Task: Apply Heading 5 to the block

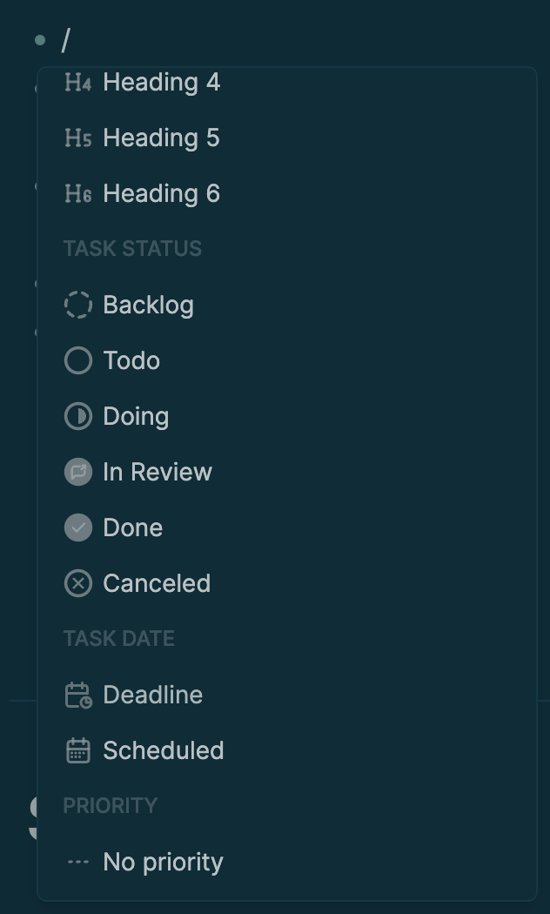Action: pos(161,138)
